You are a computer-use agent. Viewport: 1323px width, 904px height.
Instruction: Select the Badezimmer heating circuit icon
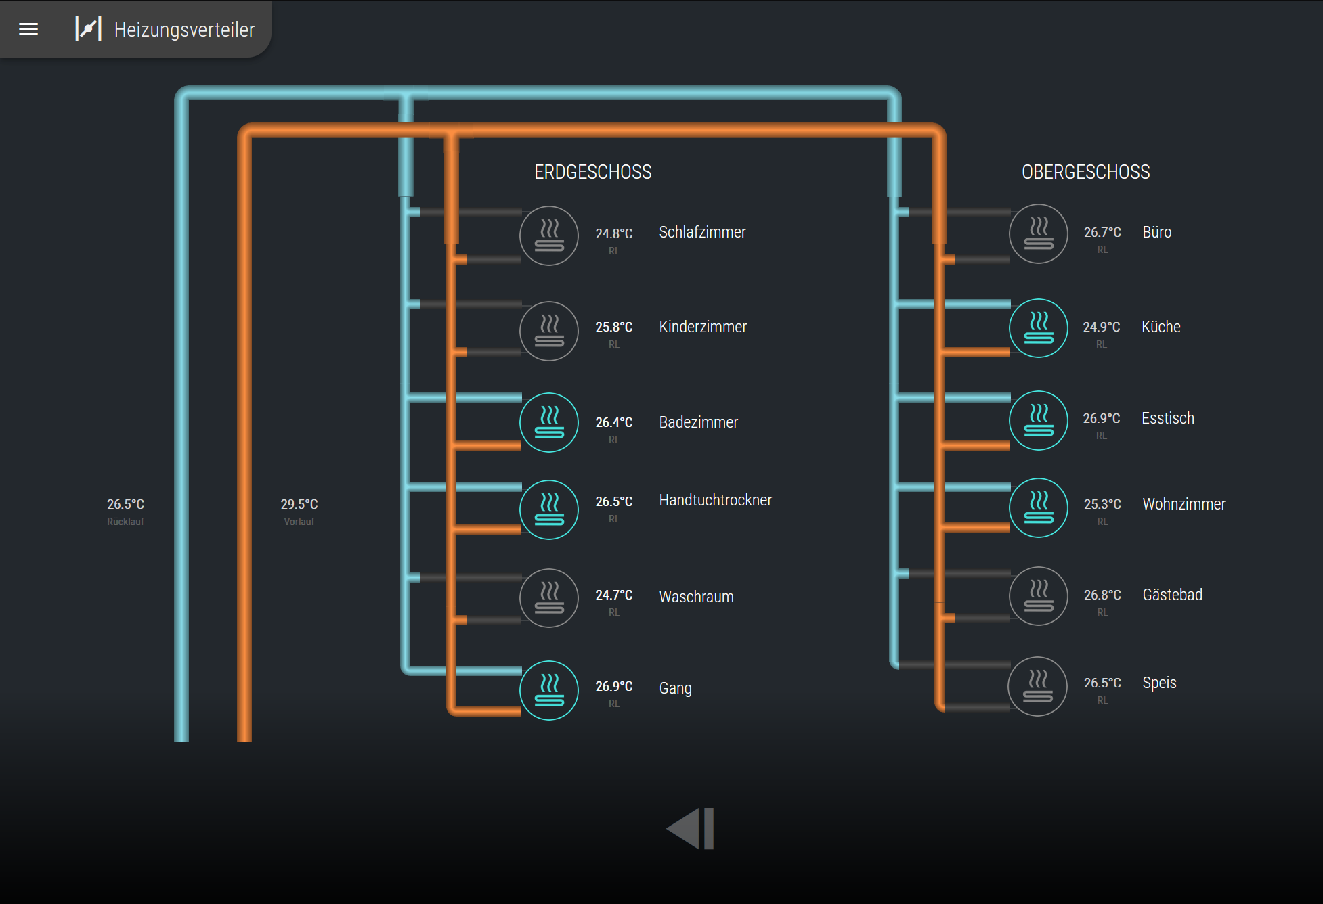tap(549, 422)
